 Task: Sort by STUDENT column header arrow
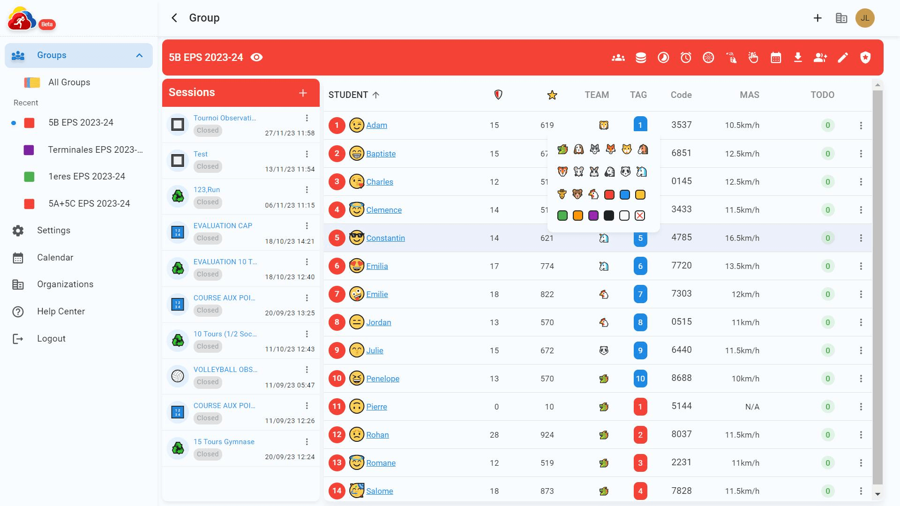pyautogui.click(x=376, y=95)
